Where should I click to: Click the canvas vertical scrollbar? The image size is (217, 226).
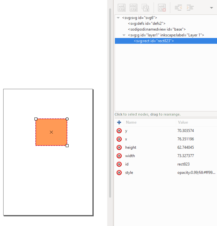pos(110,103)
